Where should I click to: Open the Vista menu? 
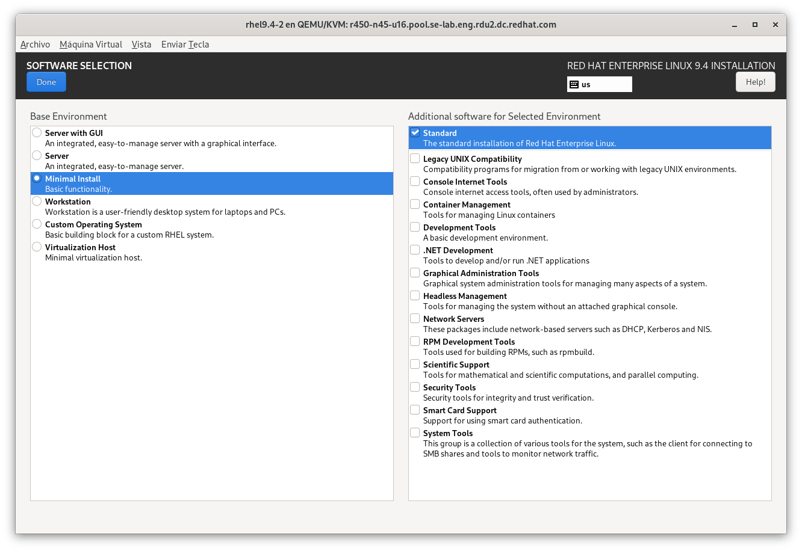(141, 45)
